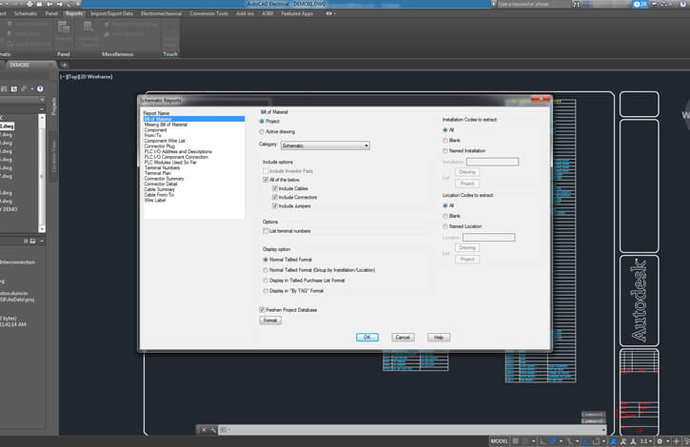Click the Cancel button in dialog

pos(403,337)
